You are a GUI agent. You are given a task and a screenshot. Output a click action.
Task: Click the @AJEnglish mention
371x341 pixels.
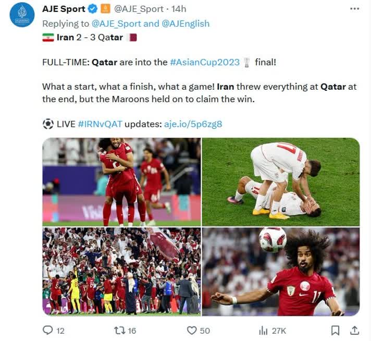click(185, 23)
